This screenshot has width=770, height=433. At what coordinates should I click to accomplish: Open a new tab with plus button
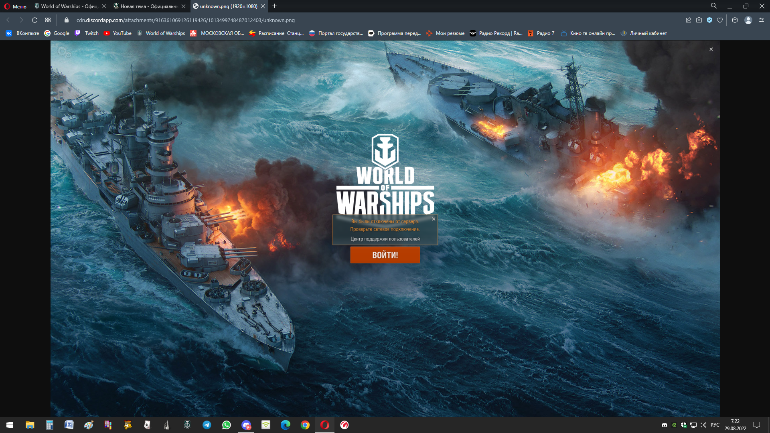pyautogui.click(x=274, y=6)
